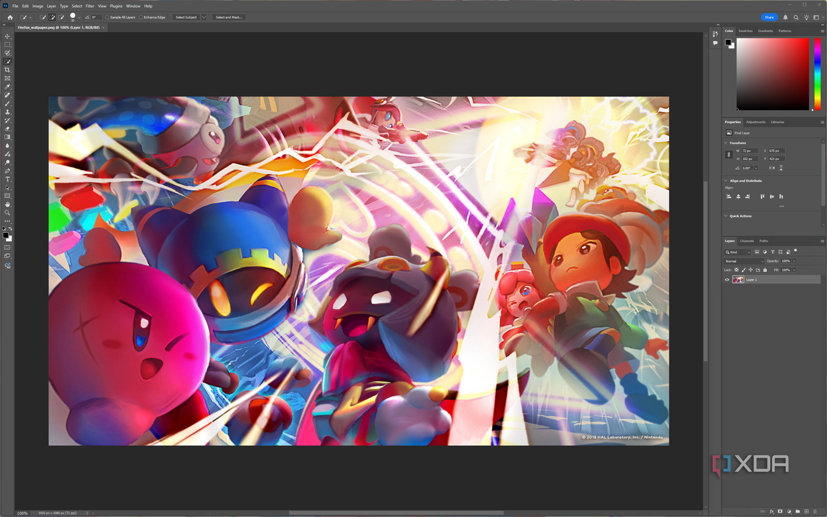Collapse Align and Distribute section
The width and height of the screenshot is (827, 517).
(x=726, y=181)
